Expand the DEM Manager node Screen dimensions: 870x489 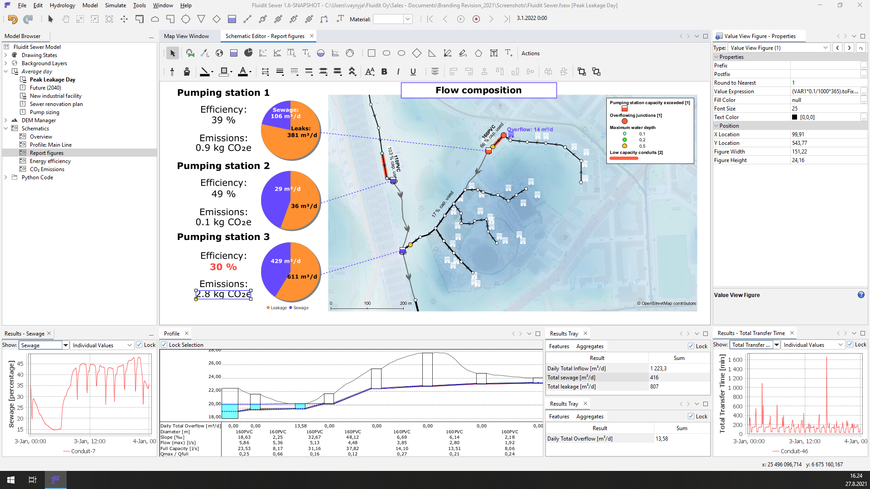[6, 120]
